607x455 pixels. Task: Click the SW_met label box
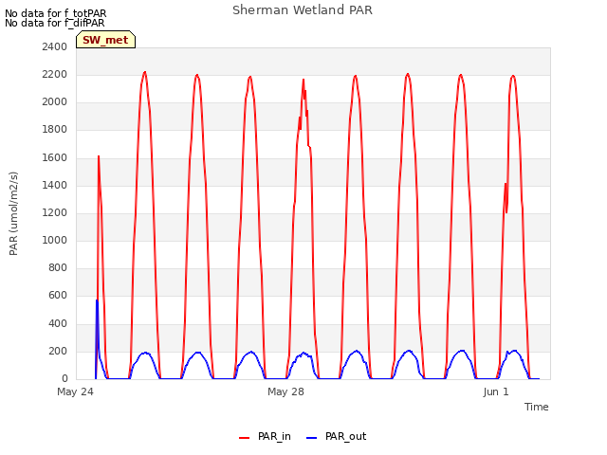[105, 40]
